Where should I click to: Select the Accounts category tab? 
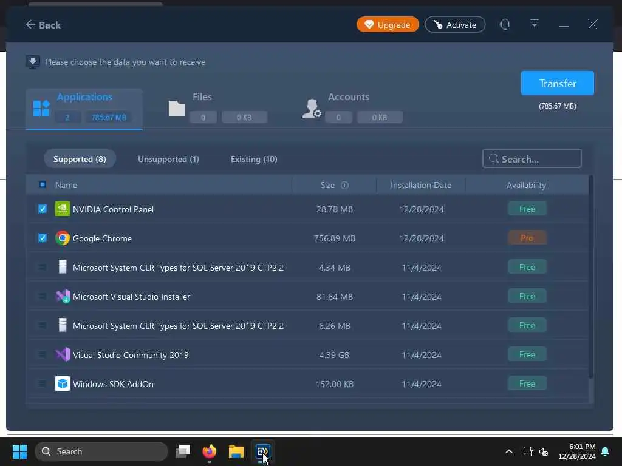pyautogui.click(x=352, y=109)
